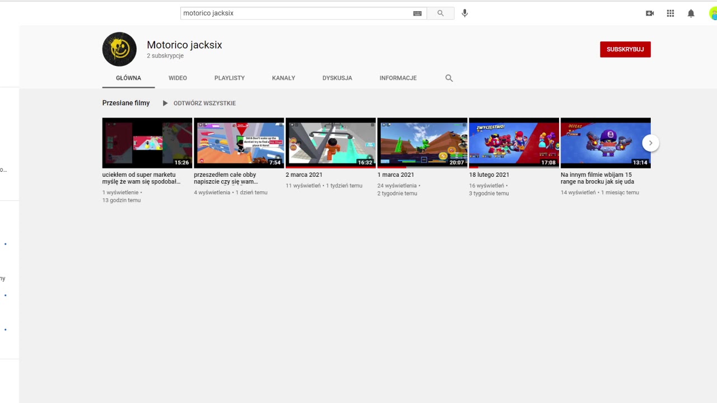Subscribe with the Subskrybuj button
This screenshot has height=403, width=717.
(x=625, y=49)
